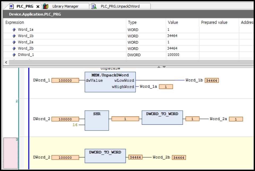
Task: Select the Word_1b variable icon
Action: pyautogui.click(x=14, y=36)
